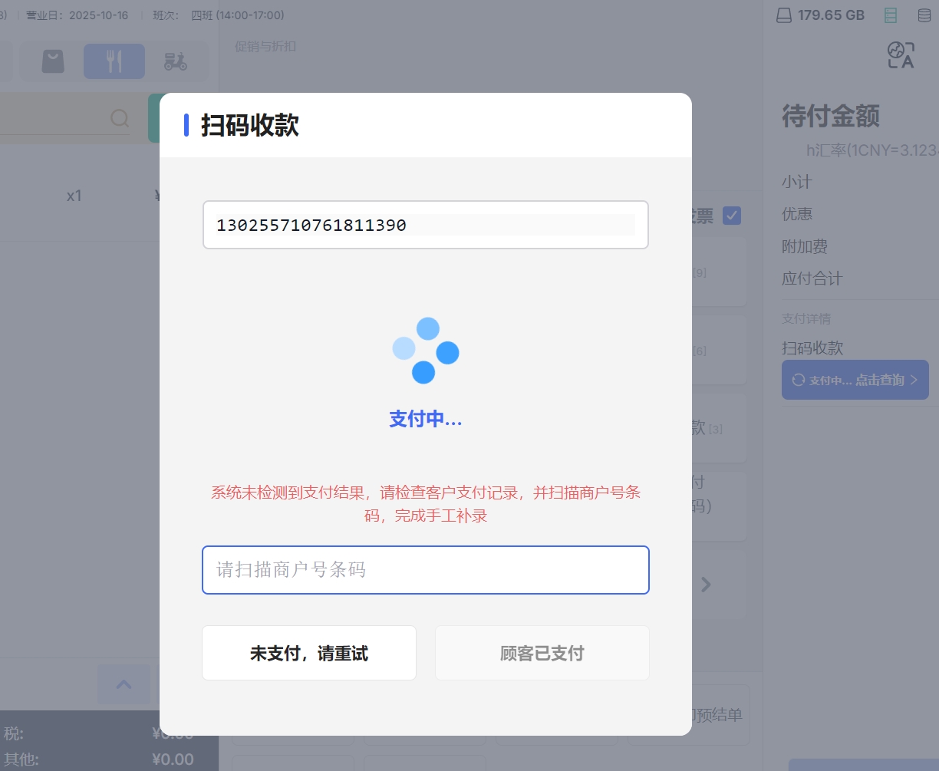
Task: Click the 未支付，请重试 retry button
Action: click(309, 653)
